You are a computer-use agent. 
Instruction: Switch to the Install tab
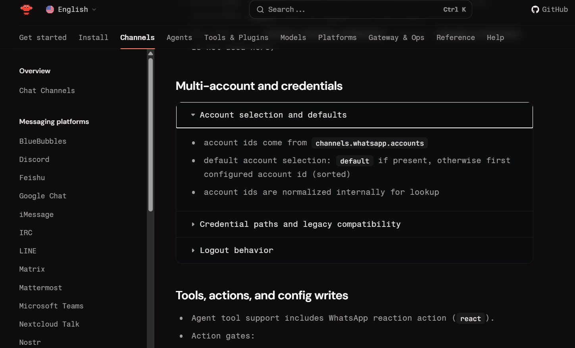pyautogui.click(x=93, y=38)
